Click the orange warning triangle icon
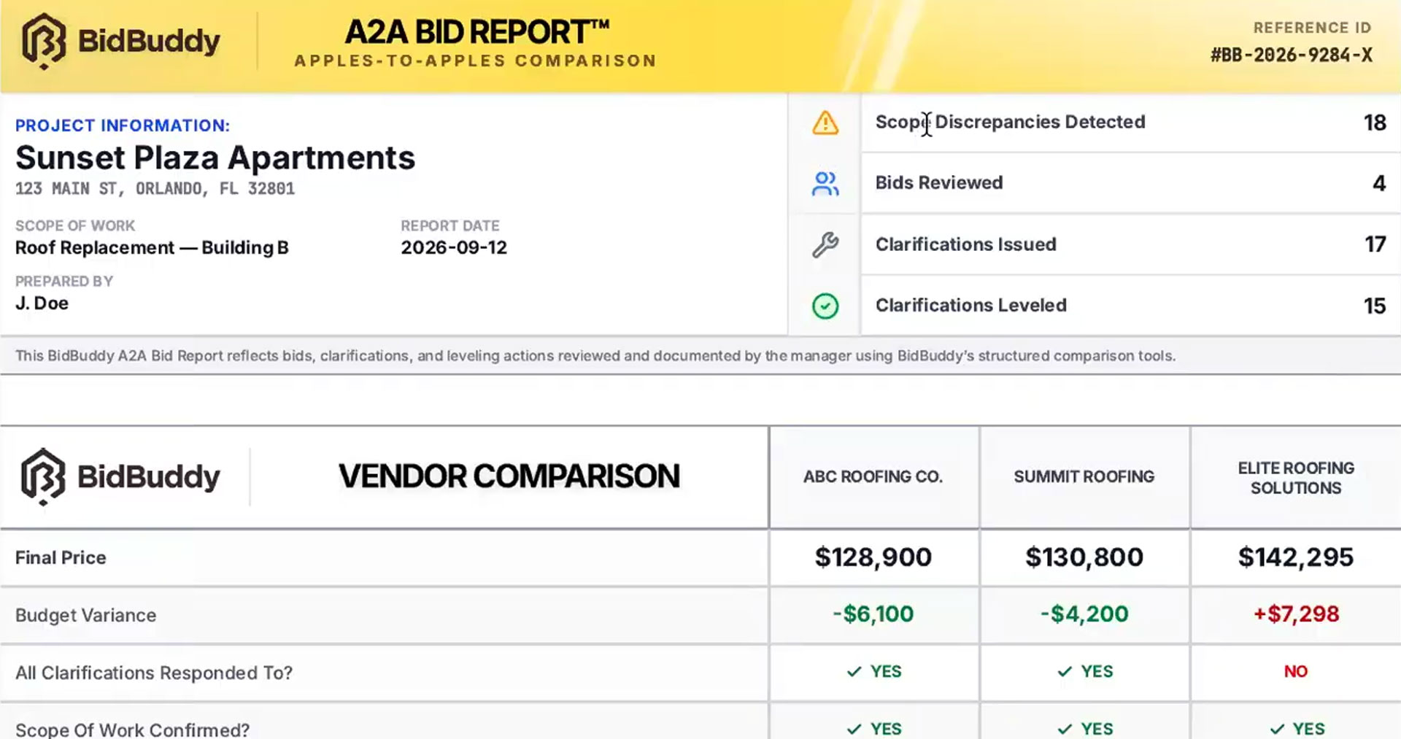Viewport: 1401px width, 739px height. (825, 123)
